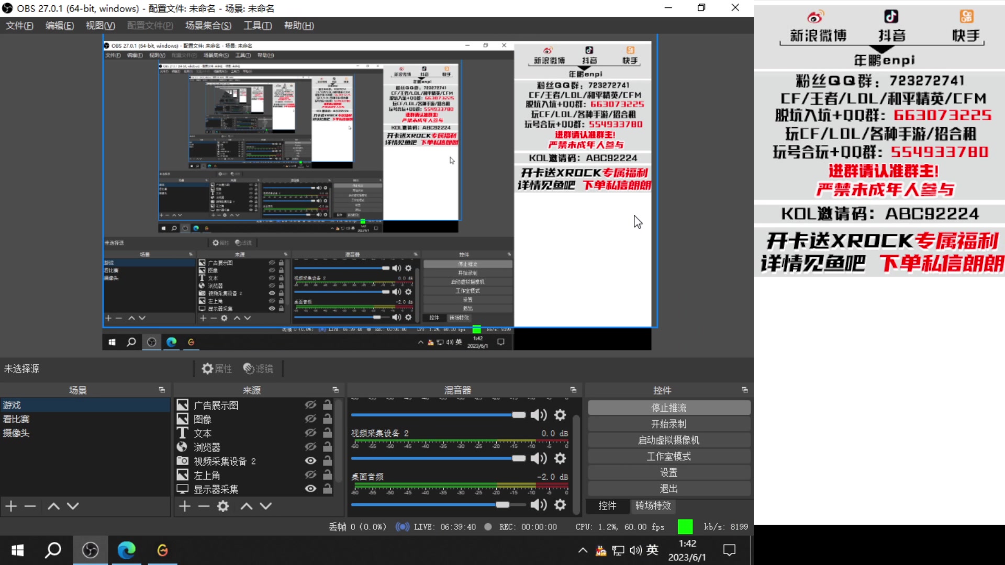
Task: Mute the top mixer channel speaker
Action: (539, 415)
